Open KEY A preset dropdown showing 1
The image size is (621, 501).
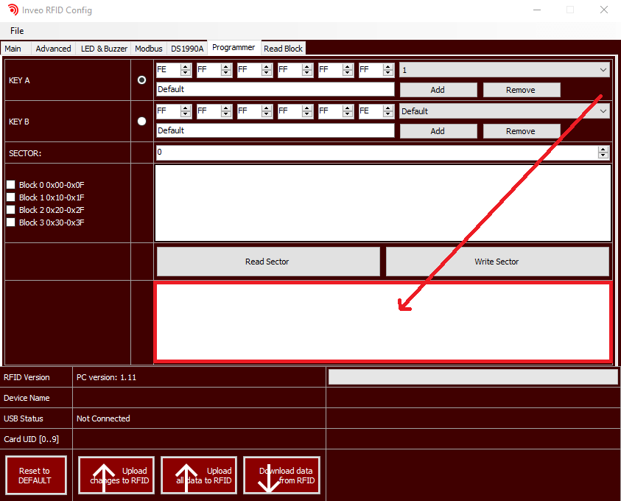click(x=505, y=70)
